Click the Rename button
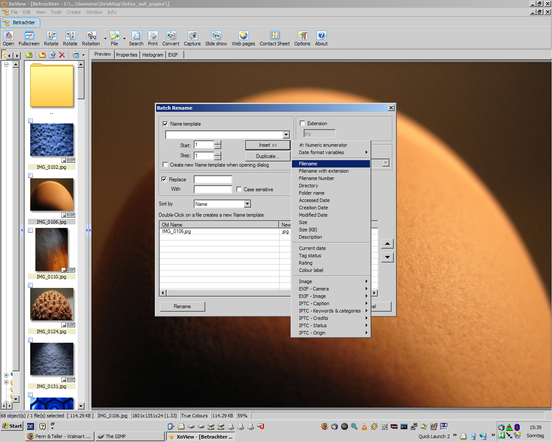The height and width of the screenshot is (442, 552). (x=182, y=306)
